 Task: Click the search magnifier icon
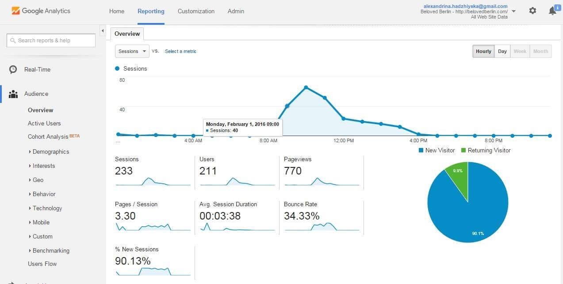(13, 40)
